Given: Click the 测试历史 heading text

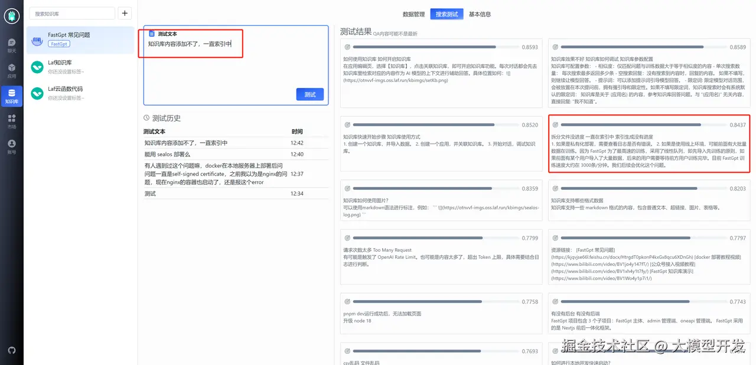Looking at the screenshot, I should tap(167, 118).
